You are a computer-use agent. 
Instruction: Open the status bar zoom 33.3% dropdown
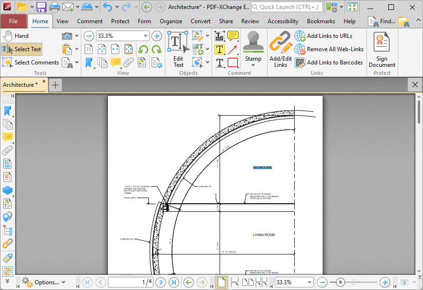click(309, 282)
